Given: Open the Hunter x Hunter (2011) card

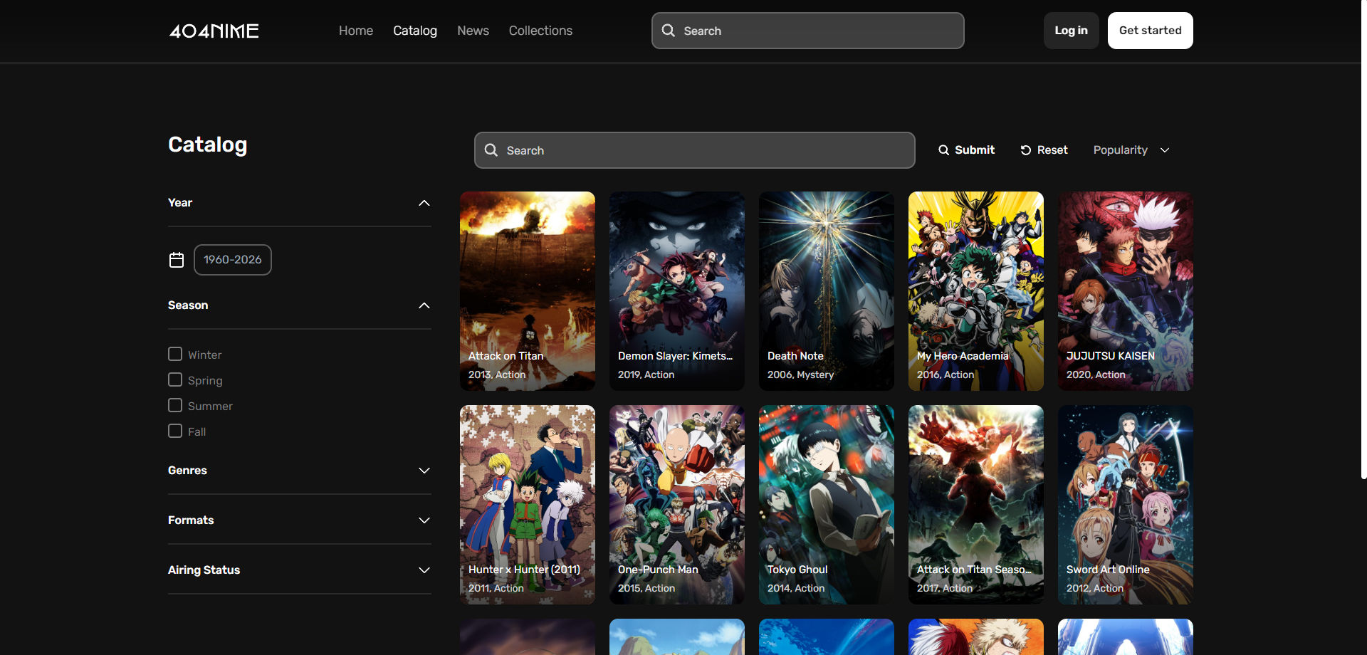Looking at the screenshot, I should [x=528, y=505].
